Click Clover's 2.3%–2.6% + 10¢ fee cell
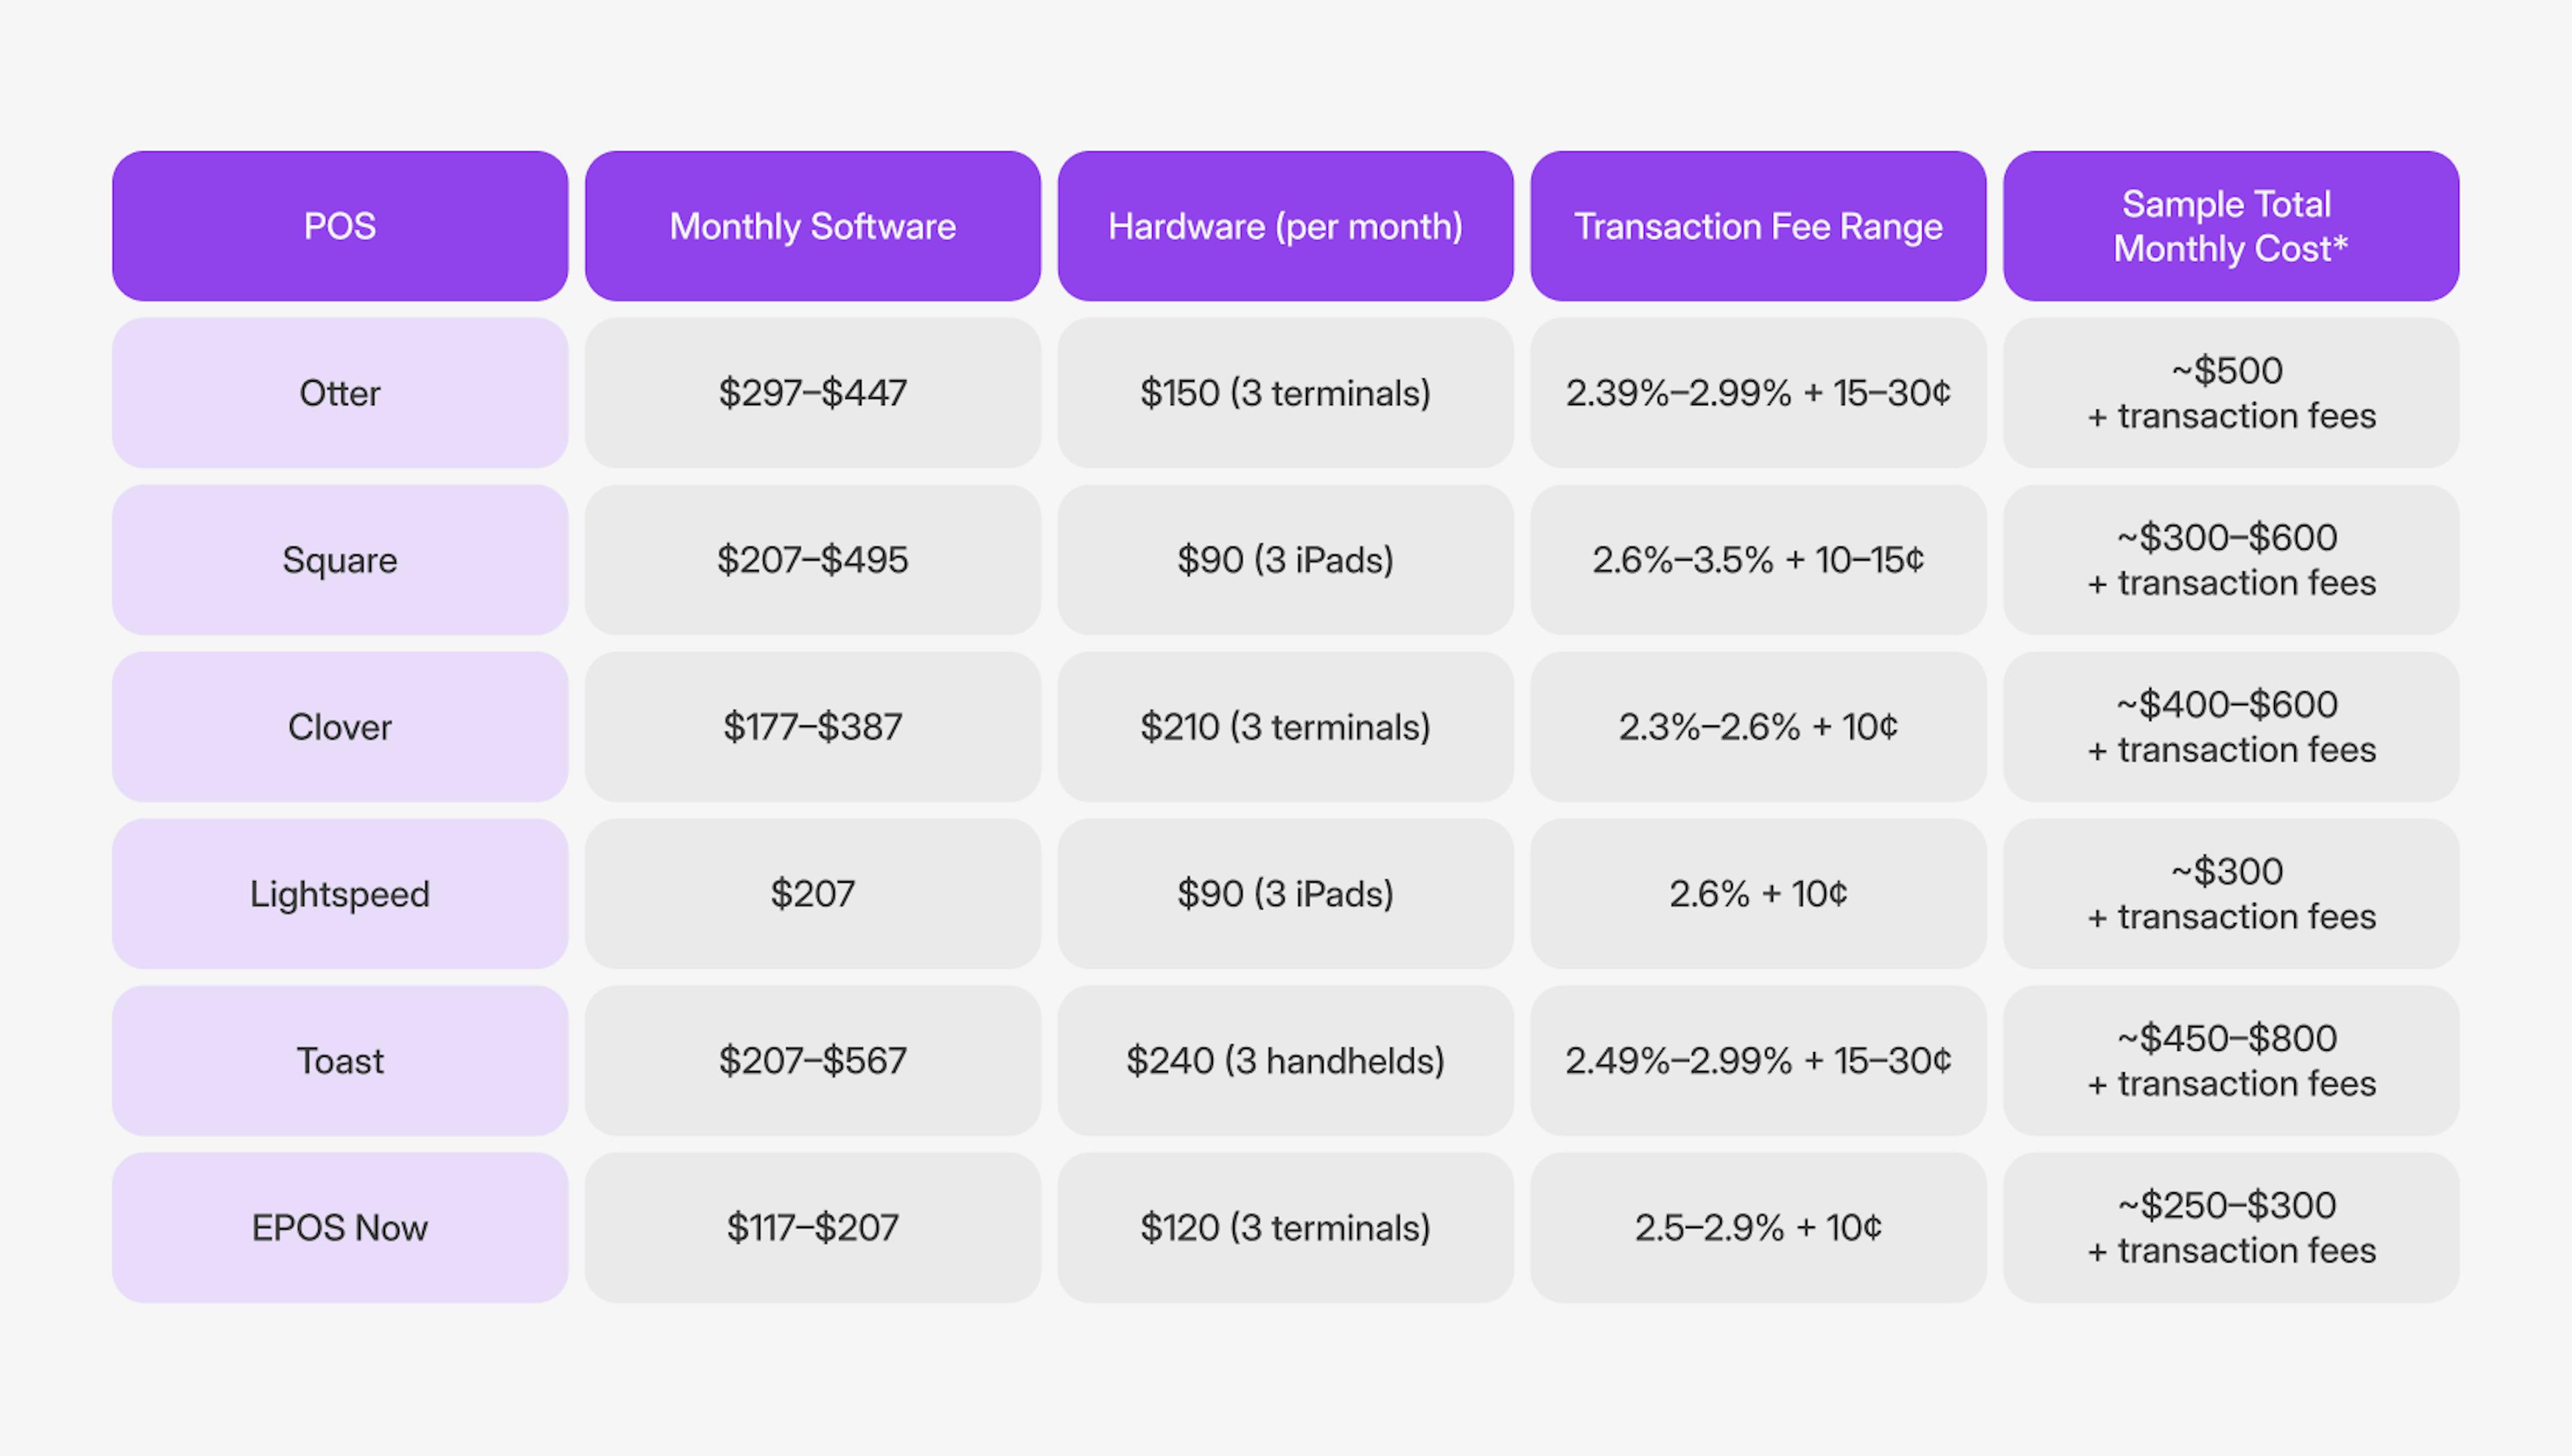Image resolution: width=2572 pixels, height=1456 pixels. (x=1758, y=727)
